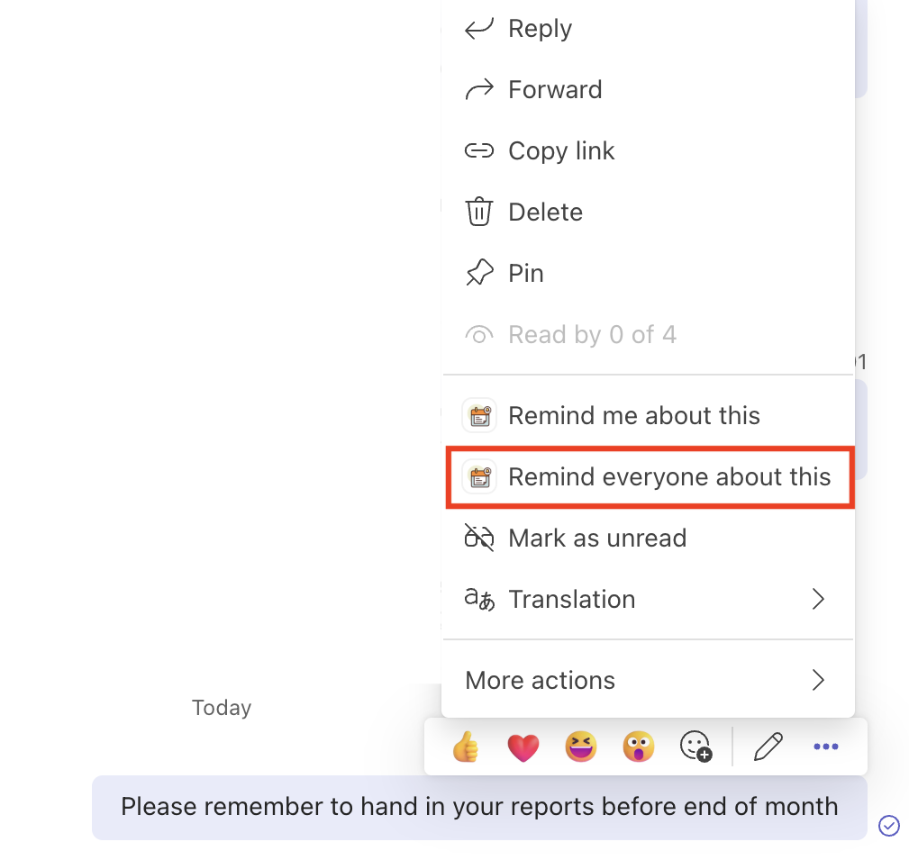
Task: Click the Forward arrow icon
Action: [478, 89]
